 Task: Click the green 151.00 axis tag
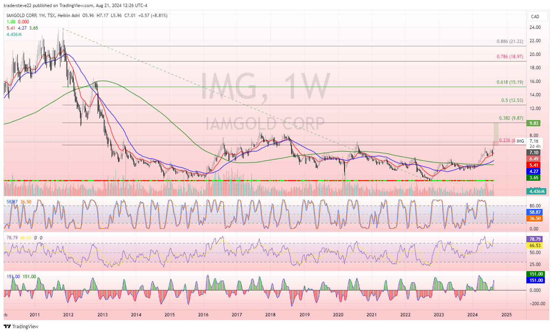(x=536, y=274)
